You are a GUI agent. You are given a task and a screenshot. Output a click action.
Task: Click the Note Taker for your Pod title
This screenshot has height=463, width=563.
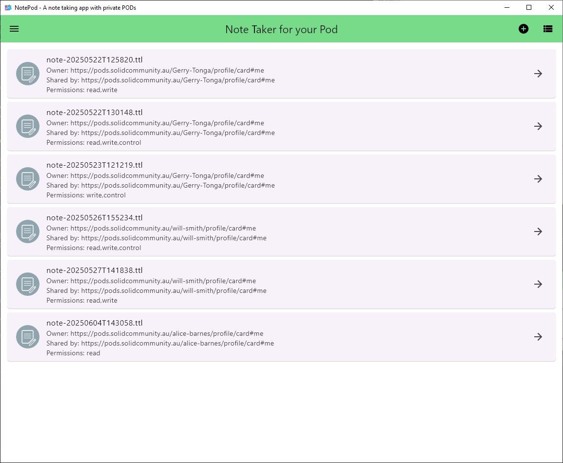point(281,29)
